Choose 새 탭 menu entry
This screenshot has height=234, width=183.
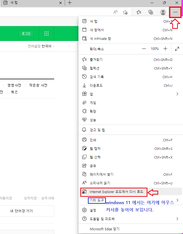click(x=130, y=21)
